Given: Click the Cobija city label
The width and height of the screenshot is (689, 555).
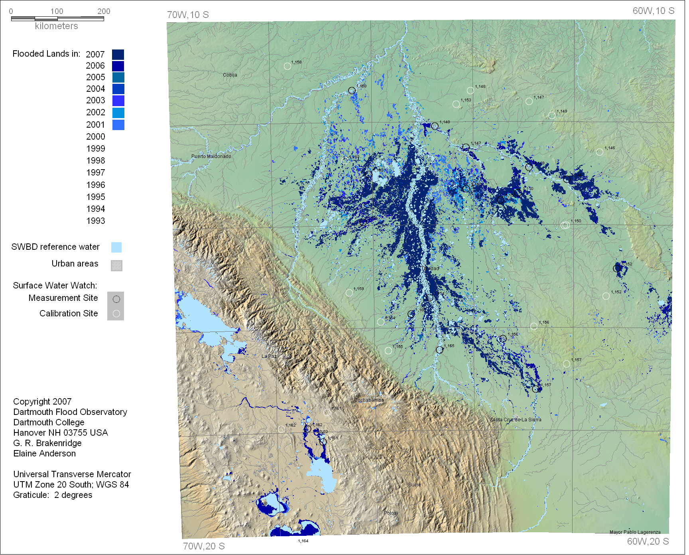Looking at the screenshot, I should click(230, 75).
